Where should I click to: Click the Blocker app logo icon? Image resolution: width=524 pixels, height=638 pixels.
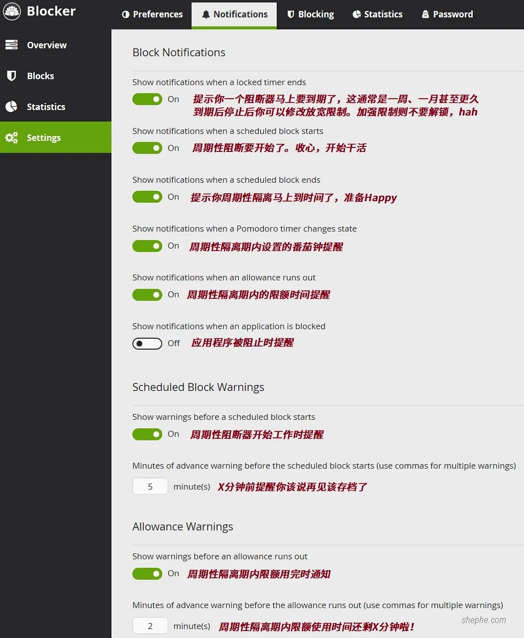(x=12, y=11)
